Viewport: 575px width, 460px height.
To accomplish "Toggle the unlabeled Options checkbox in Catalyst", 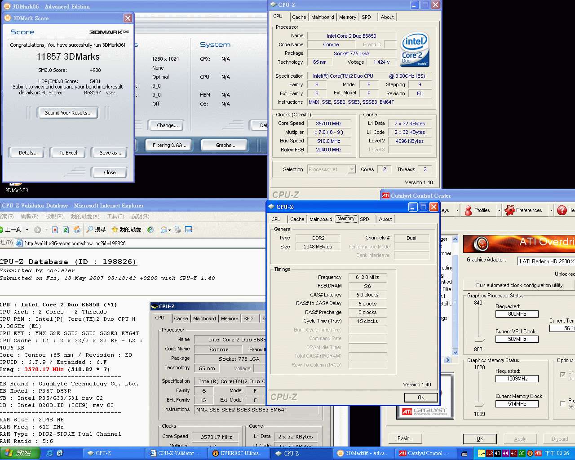I will (x=563, y=403).
